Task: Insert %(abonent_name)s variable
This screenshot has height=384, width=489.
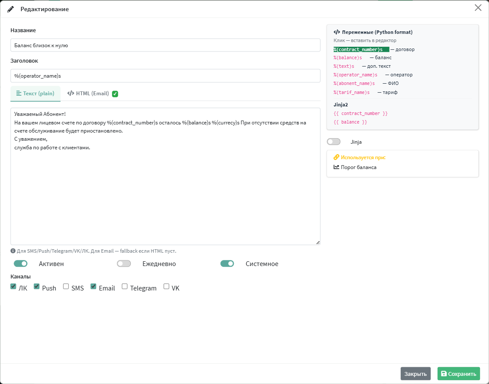Action: point(354,83)
